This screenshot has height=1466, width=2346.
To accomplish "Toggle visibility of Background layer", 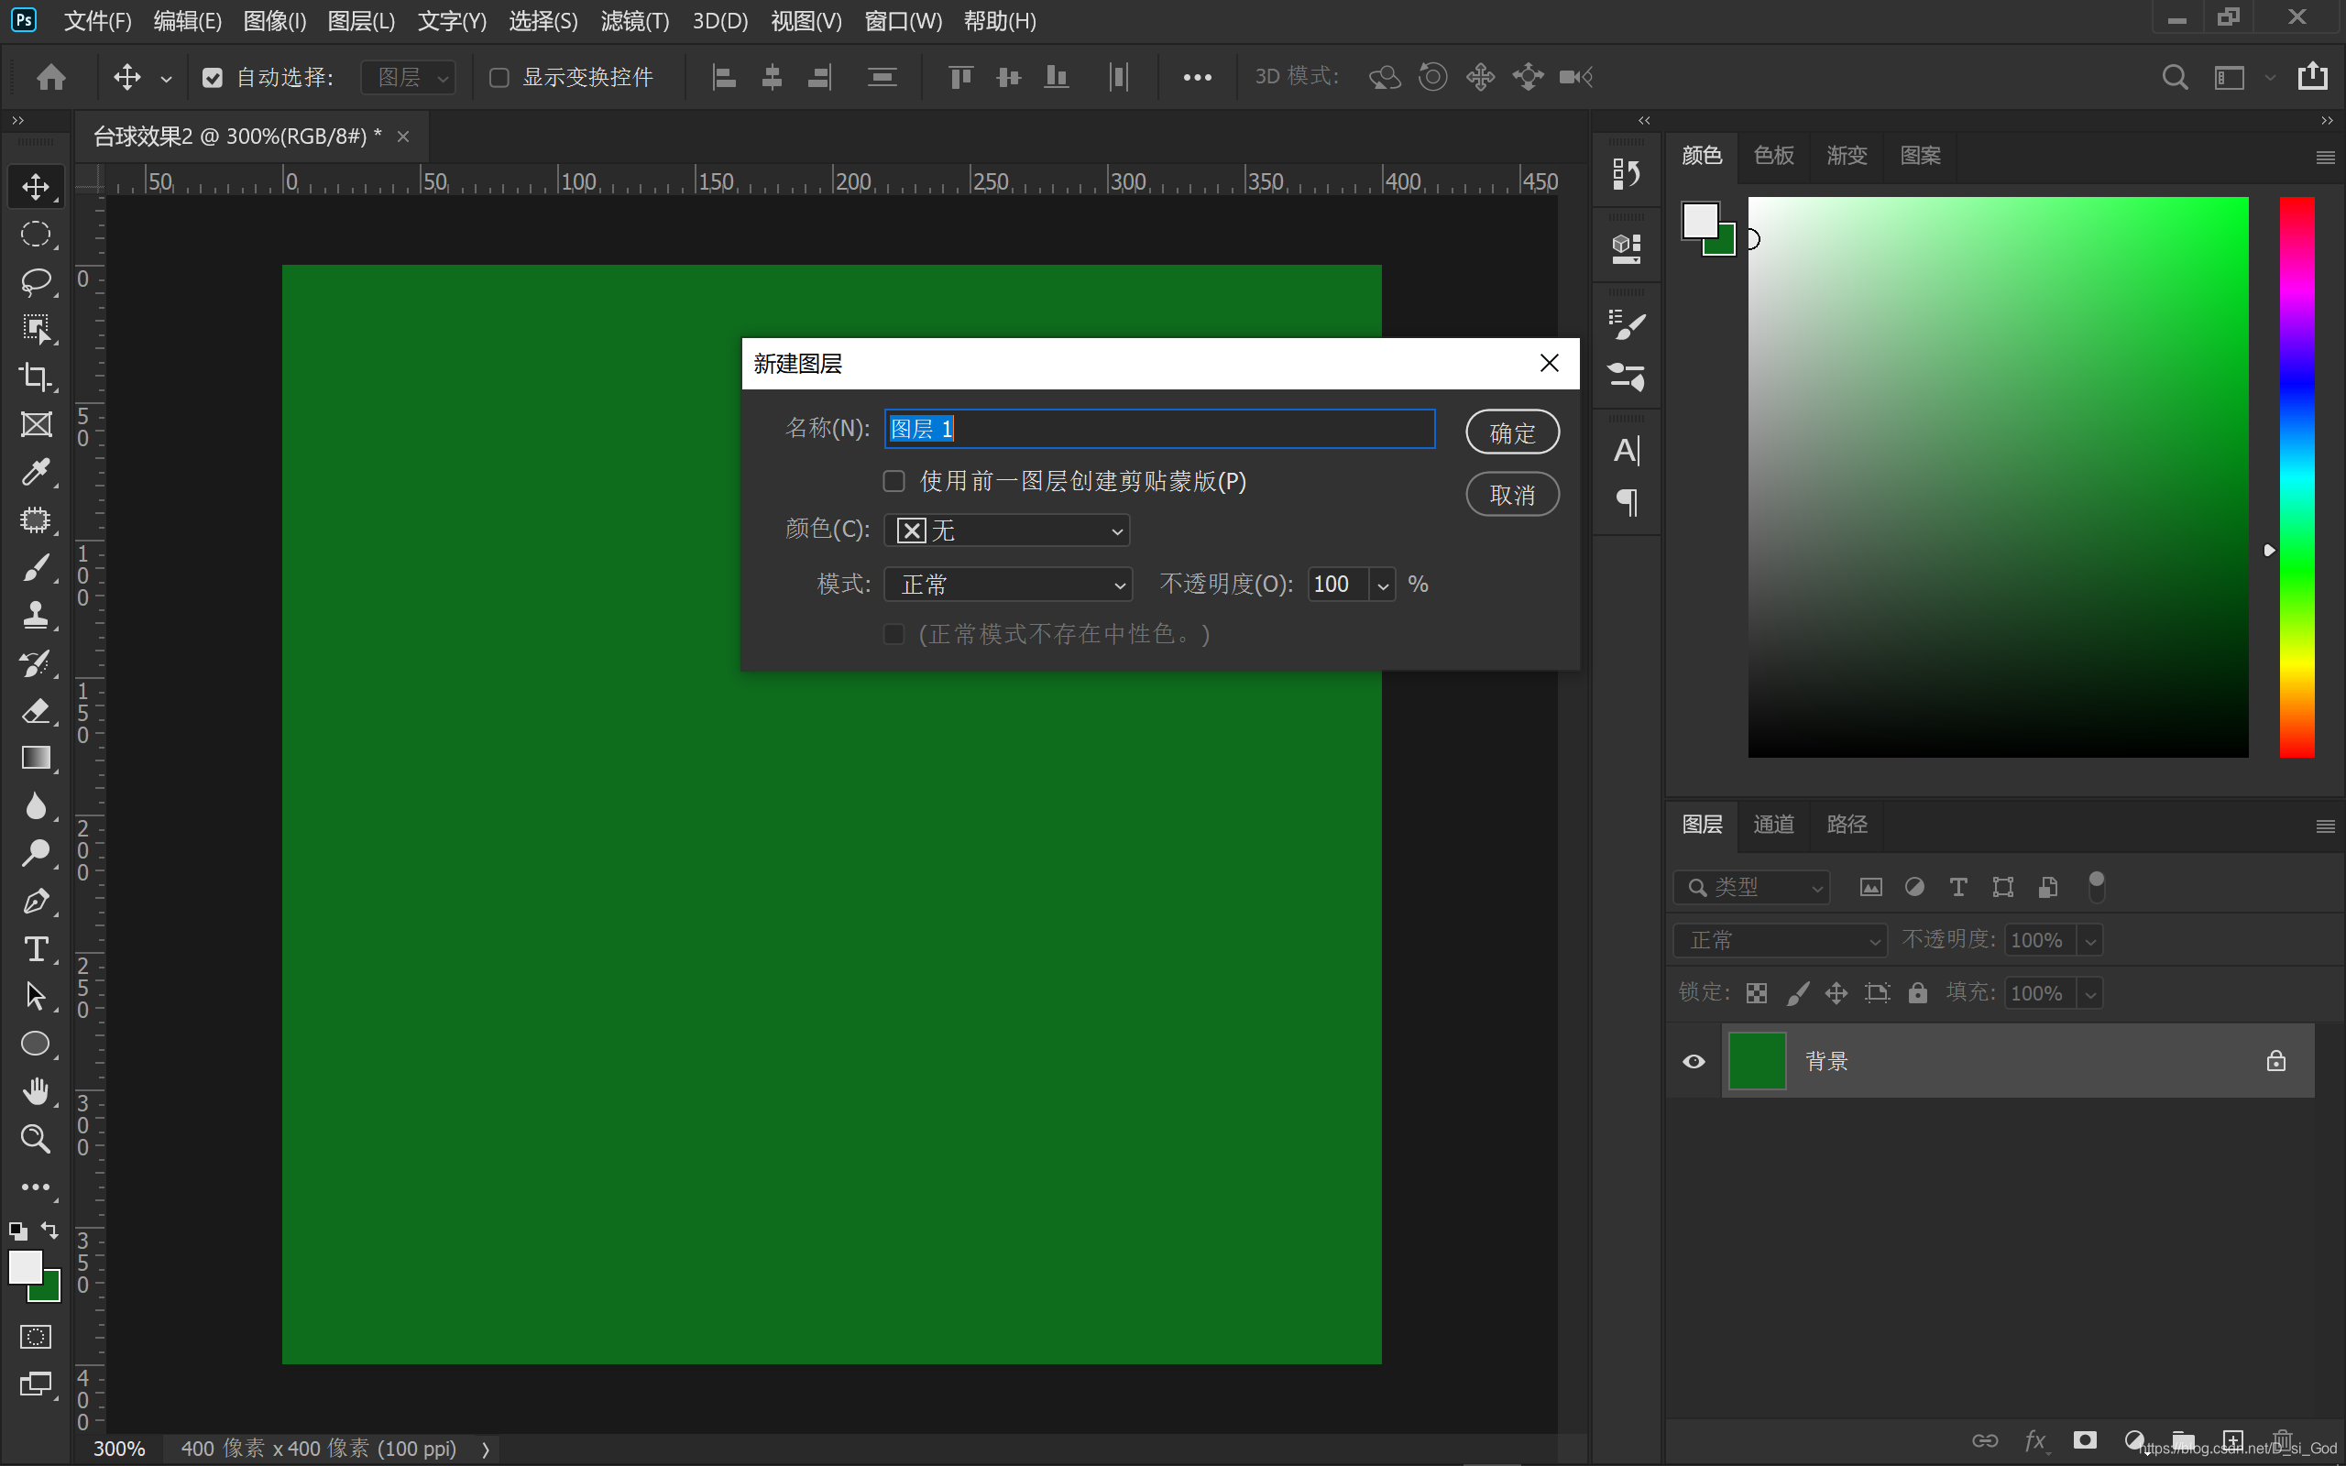I will [x=1694, y=1059].
